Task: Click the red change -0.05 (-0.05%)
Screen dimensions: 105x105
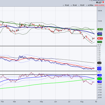Action: pyautogui.click(x=99, y=5)
